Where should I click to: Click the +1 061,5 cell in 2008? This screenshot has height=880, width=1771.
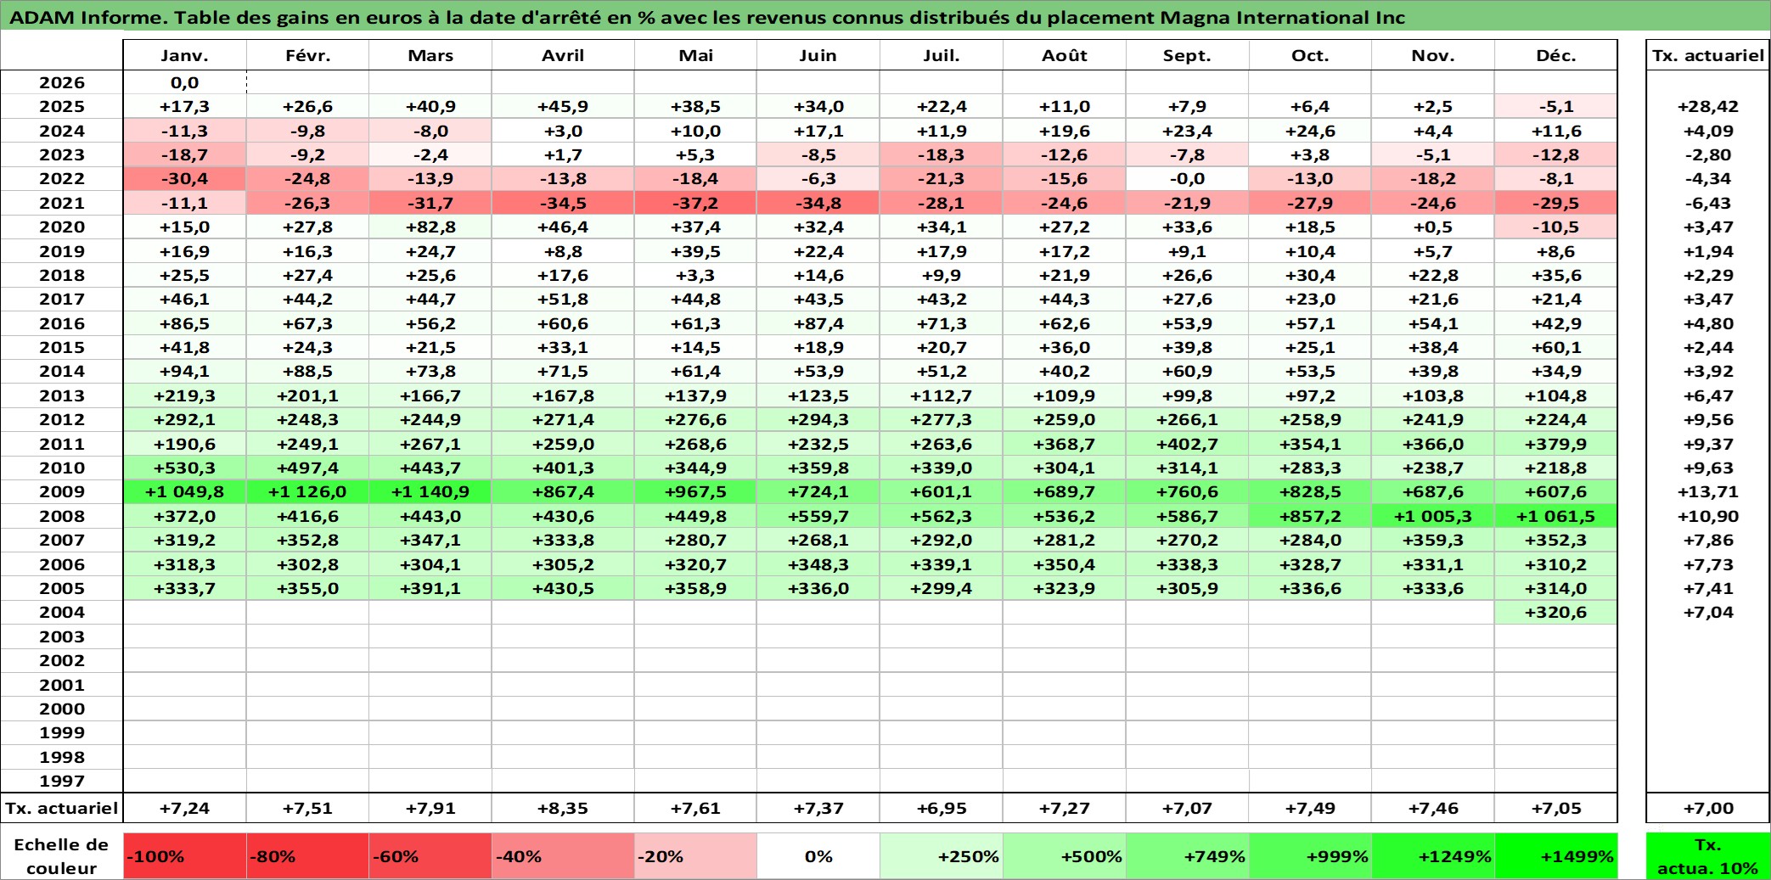pos(1556,516)
